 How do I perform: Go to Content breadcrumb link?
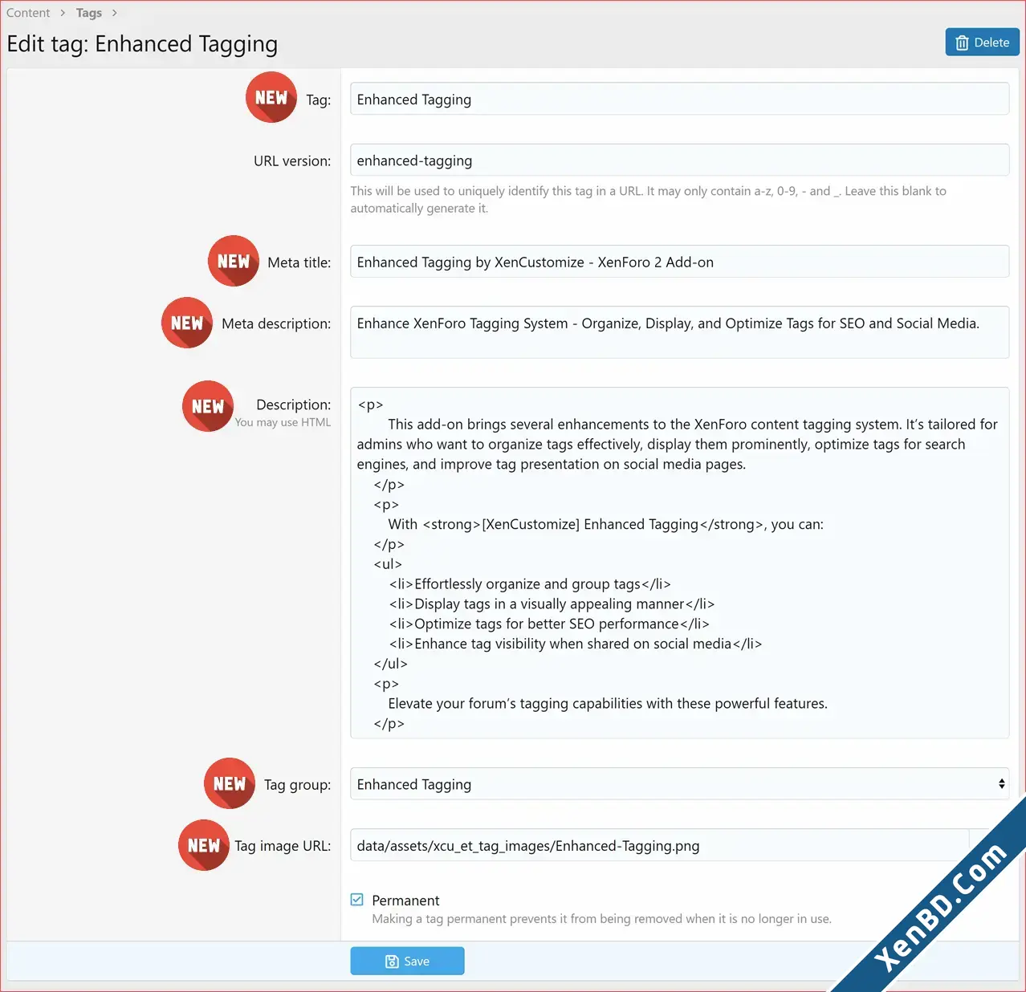click(x=28, y=13)
